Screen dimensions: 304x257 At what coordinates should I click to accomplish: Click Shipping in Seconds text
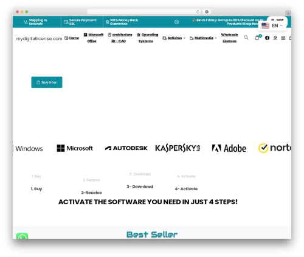click(38, 22)
